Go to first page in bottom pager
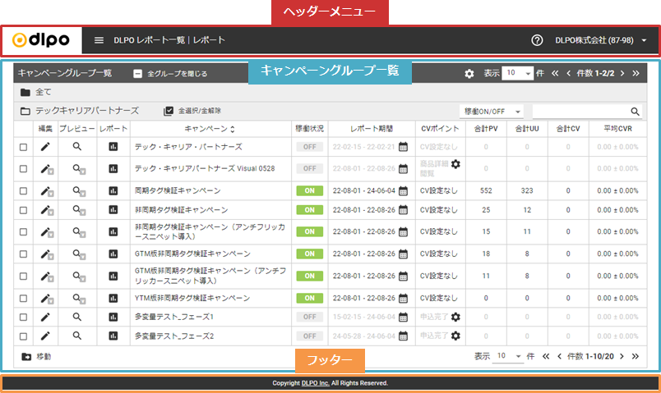This screenshot has width=661, height=393. [x=546, y=356]
